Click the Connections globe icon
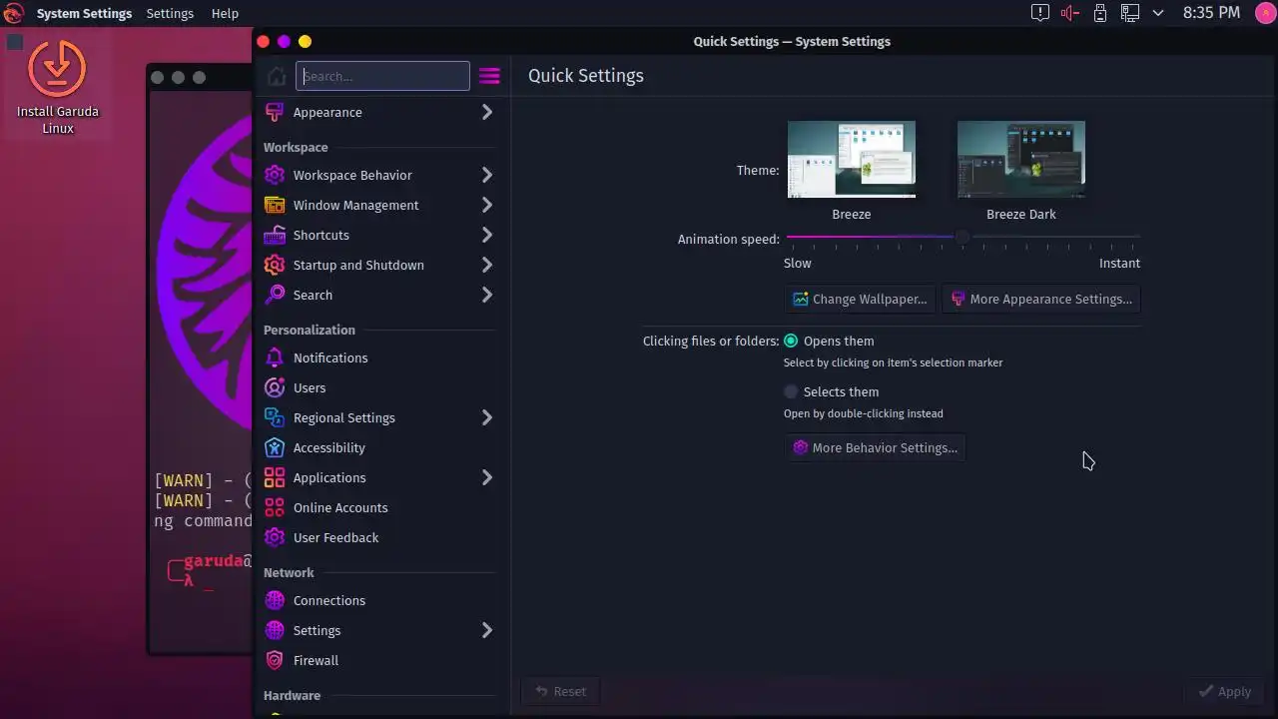This screenshot has width=1278, height=719. coord(274,600)
